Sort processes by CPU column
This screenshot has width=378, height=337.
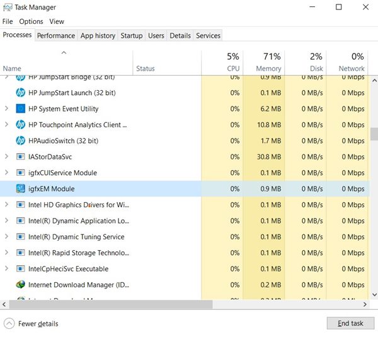(222, 62)
